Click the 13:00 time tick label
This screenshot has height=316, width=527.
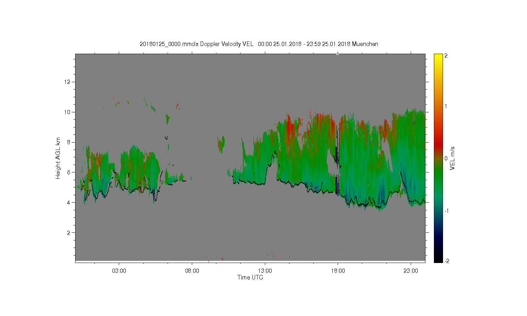[x=265, y=271]
